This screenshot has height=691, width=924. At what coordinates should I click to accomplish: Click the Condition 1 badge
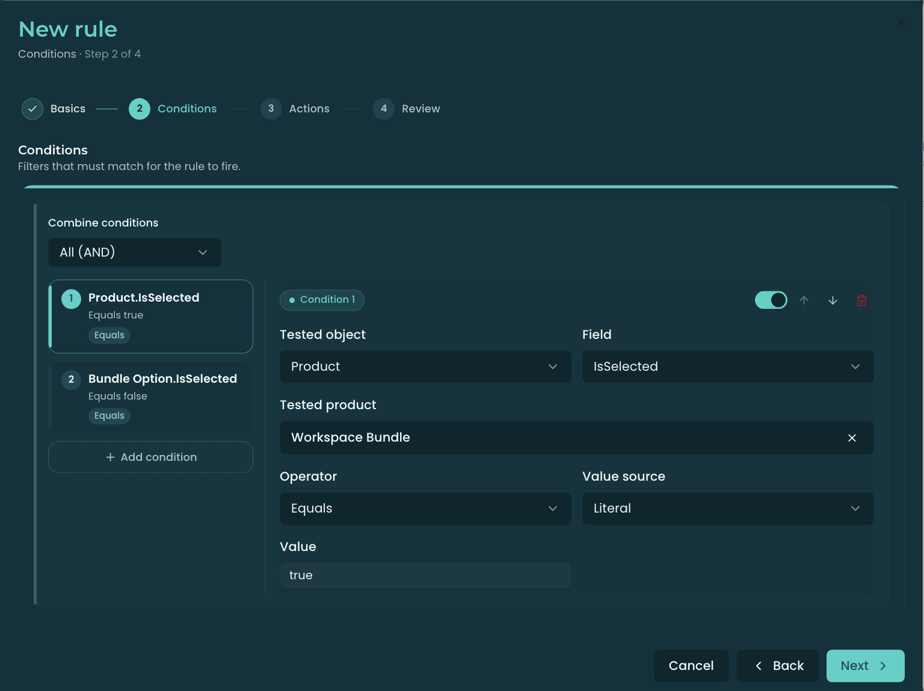(322, 300)
